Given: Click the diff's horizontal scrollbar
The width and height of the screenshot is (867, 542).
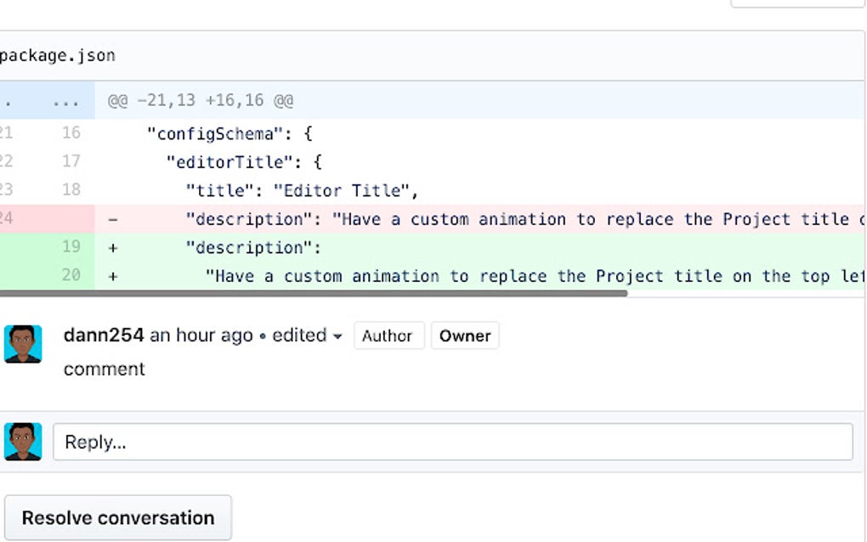Looking at the screenshot, I should [x=313, y=293].
